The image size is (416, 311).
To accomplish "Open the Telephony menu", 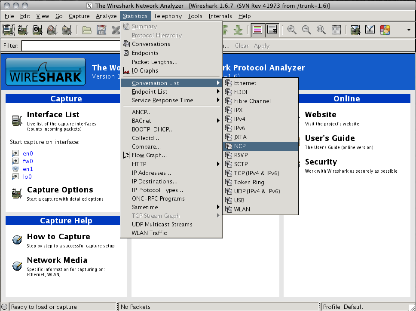I will click(168, 16).
